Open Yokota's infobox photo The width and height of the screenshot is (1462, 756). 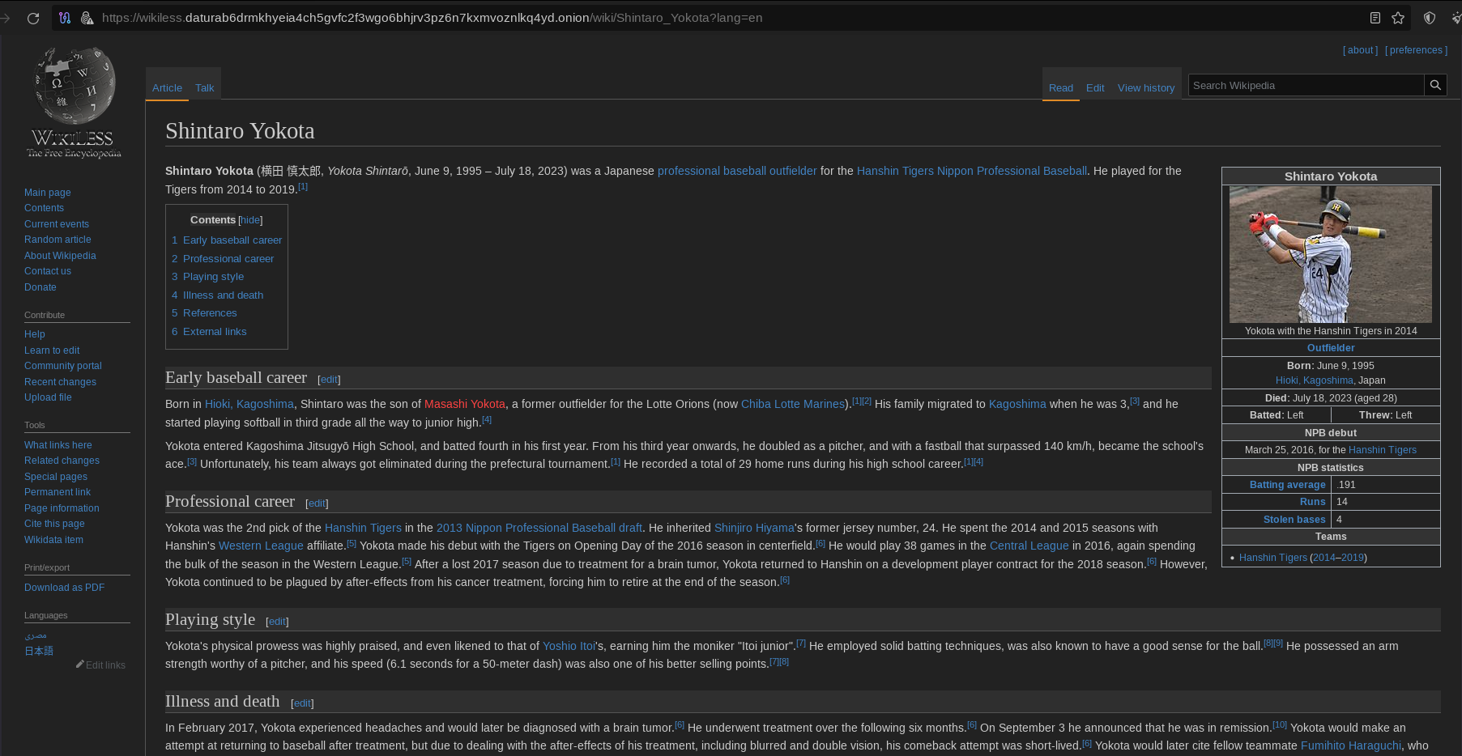click(1330, 254)
